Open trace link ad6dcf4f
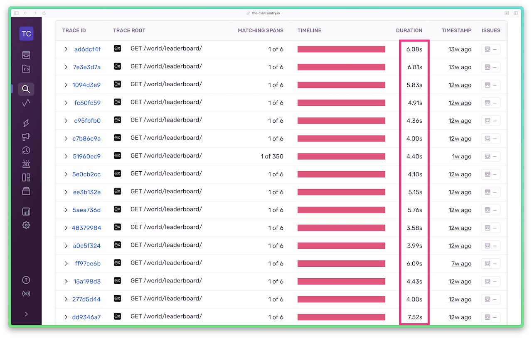Image resolution: width=532 pixels, height=338 pixels. [x=87, y=49]
